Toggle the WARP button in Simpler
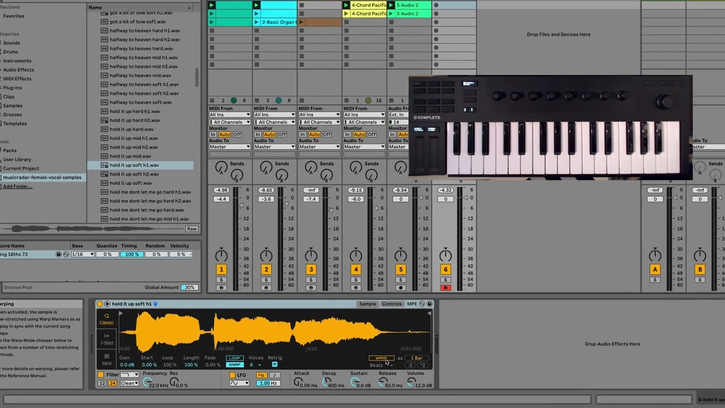Image resolution: width=725 pixels, height=408 pixels. pyautogui.click(x=381, y=358)
